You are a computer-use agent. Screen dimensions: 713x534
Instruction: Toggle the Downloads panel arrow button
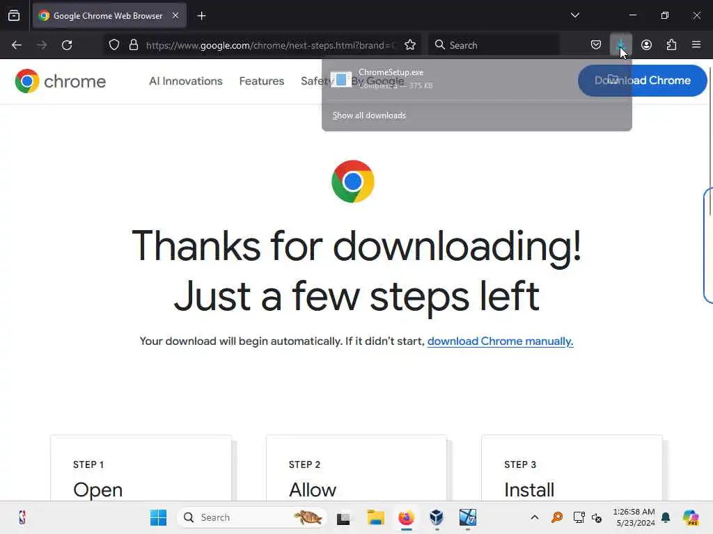620,45
